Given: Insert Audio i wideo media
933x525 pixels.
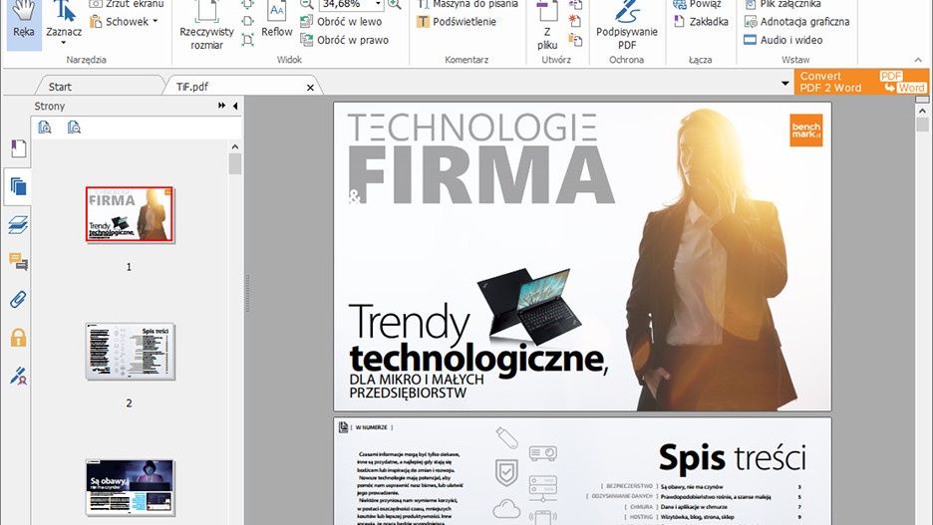Looking at the screenshot, I should tap(783, 40).
